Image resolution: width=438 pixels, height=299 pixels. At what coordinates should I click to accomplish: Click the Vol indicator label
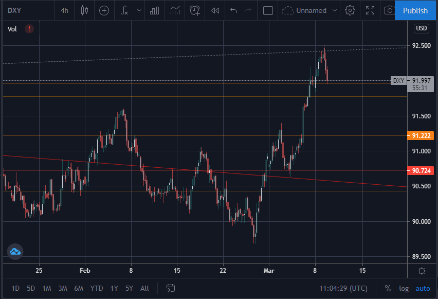coord(12,29)
